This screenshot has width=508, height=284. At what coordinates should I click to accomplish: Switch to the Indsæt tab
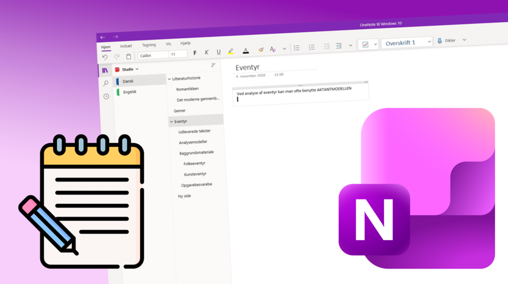pos(126,46)
